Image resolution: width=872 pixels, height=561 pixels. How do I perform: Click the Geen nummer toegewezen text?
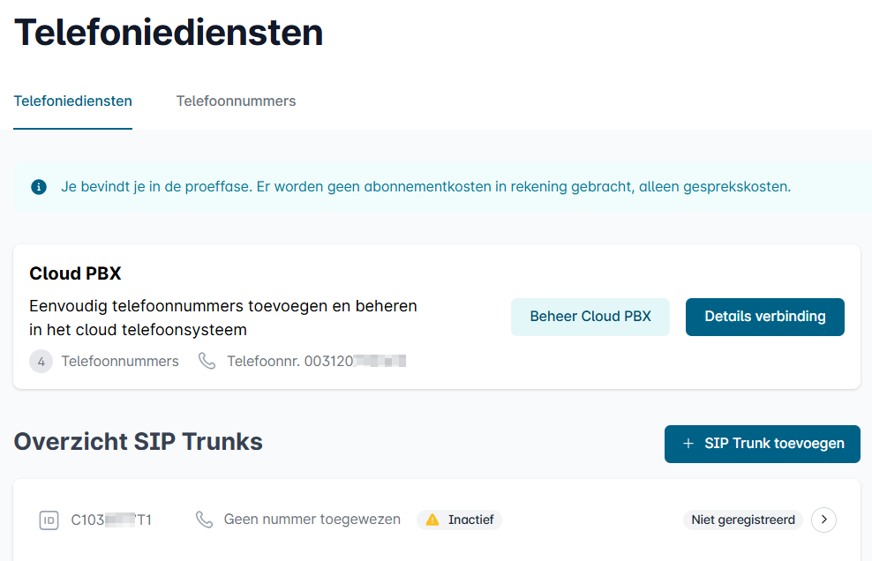312,520
